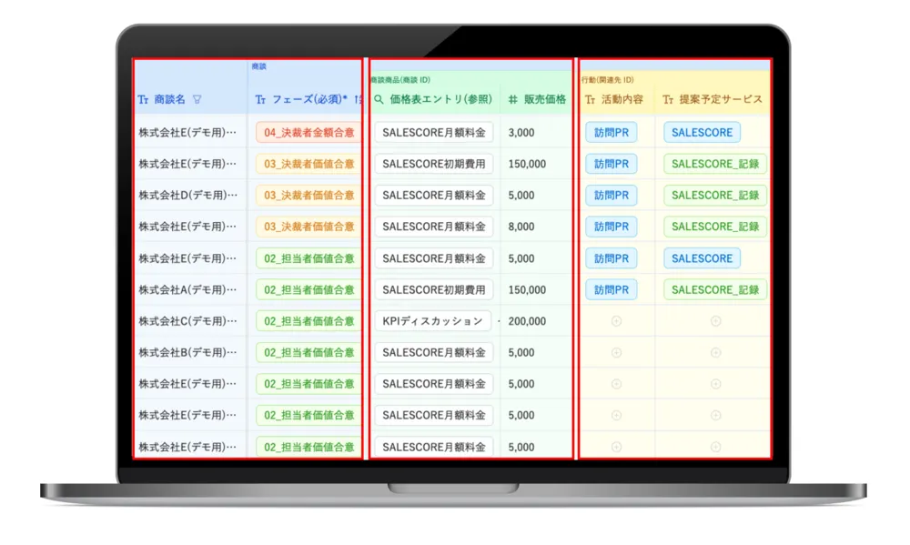Click 提案予定サービス plus icon in 株式会社B row
This screenshot has height=545, width=910.
715,352
